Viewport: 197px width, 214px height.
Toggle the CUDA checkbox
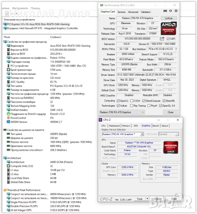click(x=131, y=101)
